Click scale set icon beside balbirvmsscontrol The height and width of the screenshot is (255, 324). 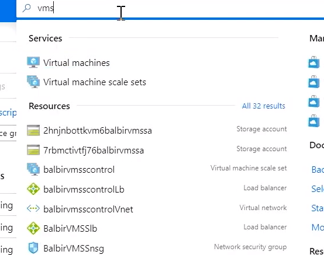[33, 169]
